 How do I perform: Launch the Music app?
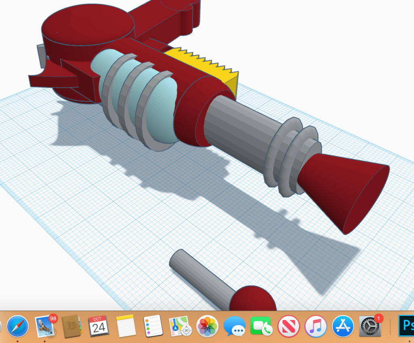point(316,326)
